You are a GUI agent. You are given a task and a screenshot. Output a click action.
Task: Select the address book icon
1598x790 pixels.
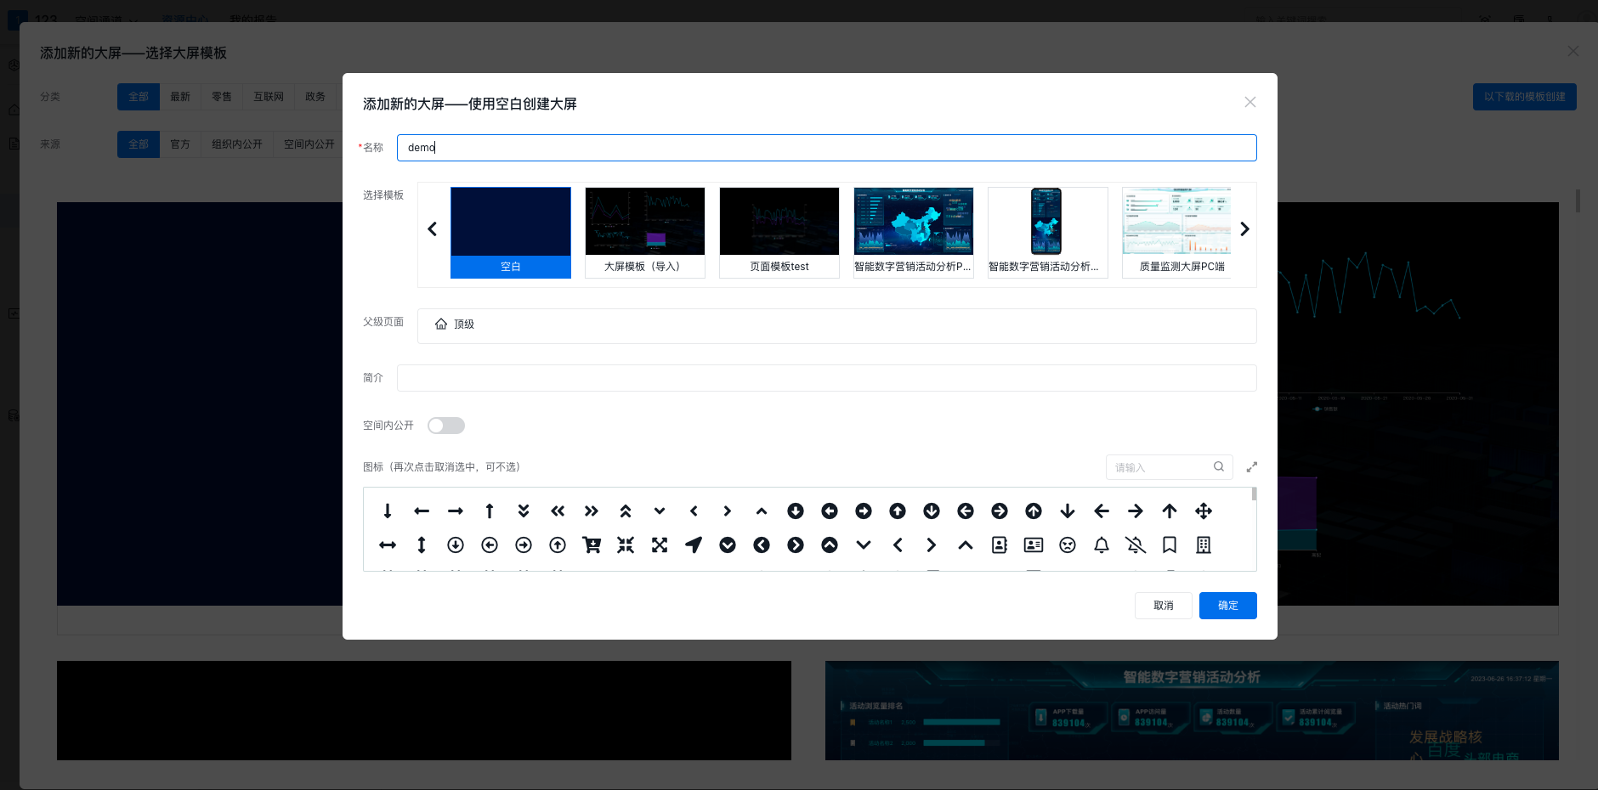[x=1000, y=545]
